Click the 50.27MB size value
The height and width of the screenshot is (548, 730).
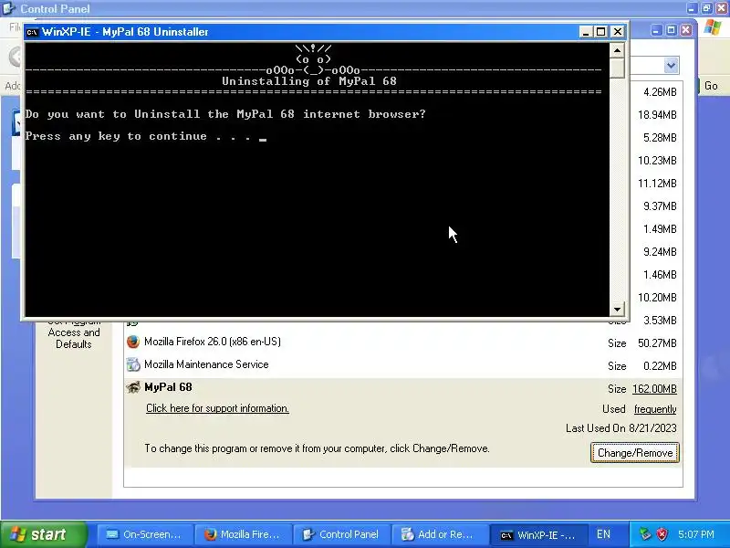click(x=657, y=343)
